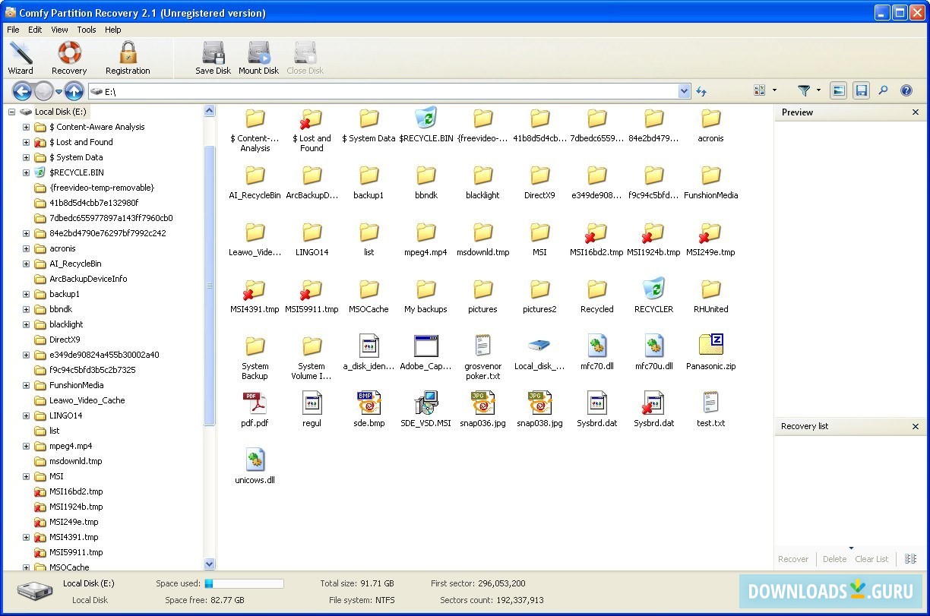Open the E:\ address bar dropdown

coord(683,90)
